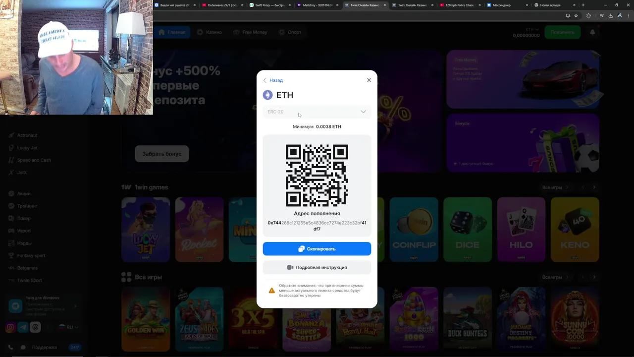Click the green Пополнить button
634x357 pixels.
pos(562,32)
